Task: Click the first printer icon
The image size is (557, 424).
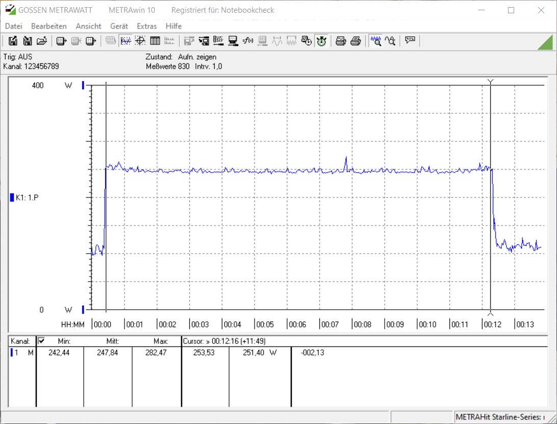Action: click(x=341, y=41)
